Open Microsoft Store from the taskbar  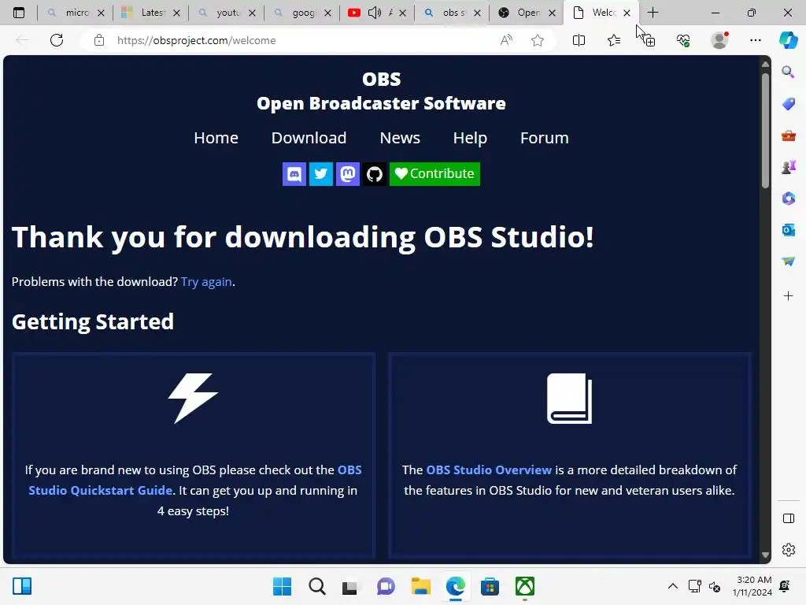click(490, 586)
